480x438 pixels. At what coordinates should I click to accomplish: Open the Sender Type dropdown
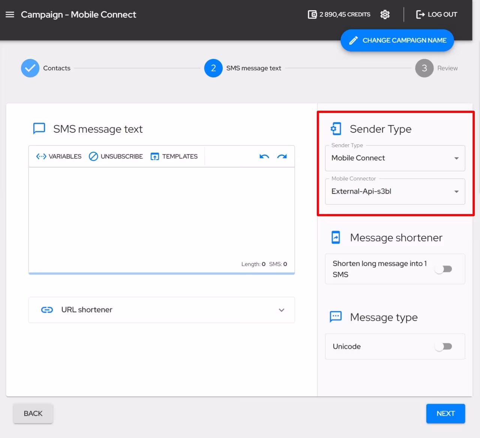(x=395, y=158)
